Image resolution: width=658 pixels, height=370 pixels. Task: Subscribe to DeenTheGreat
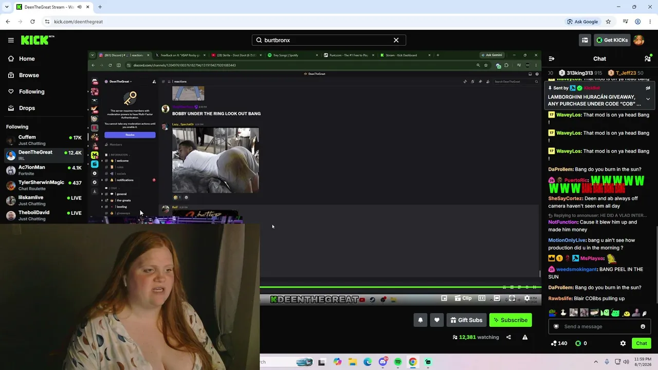click(x=510, y=320)
